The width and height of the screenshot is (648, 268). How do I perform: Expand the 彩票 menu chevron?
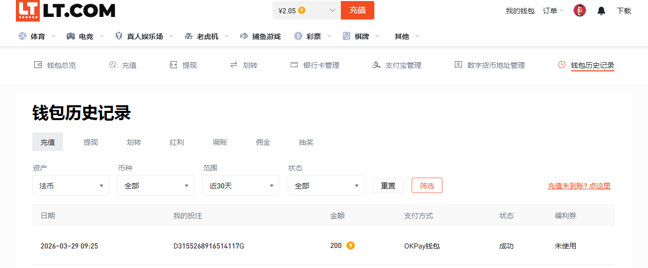pyautogui.click(x=329, y=36)
